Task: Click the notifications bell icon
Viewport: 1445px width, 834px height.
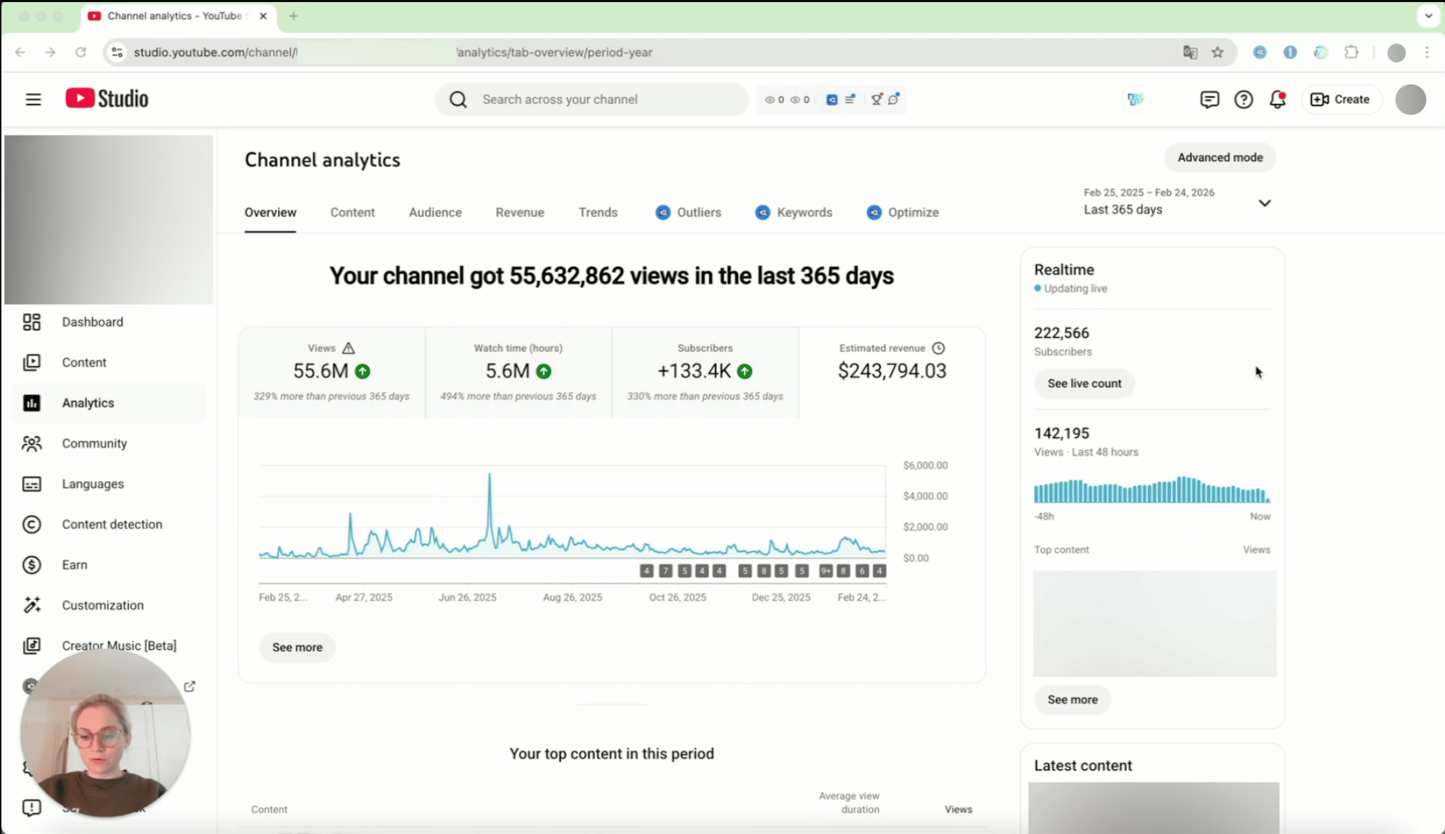Action: (1277, 100)
